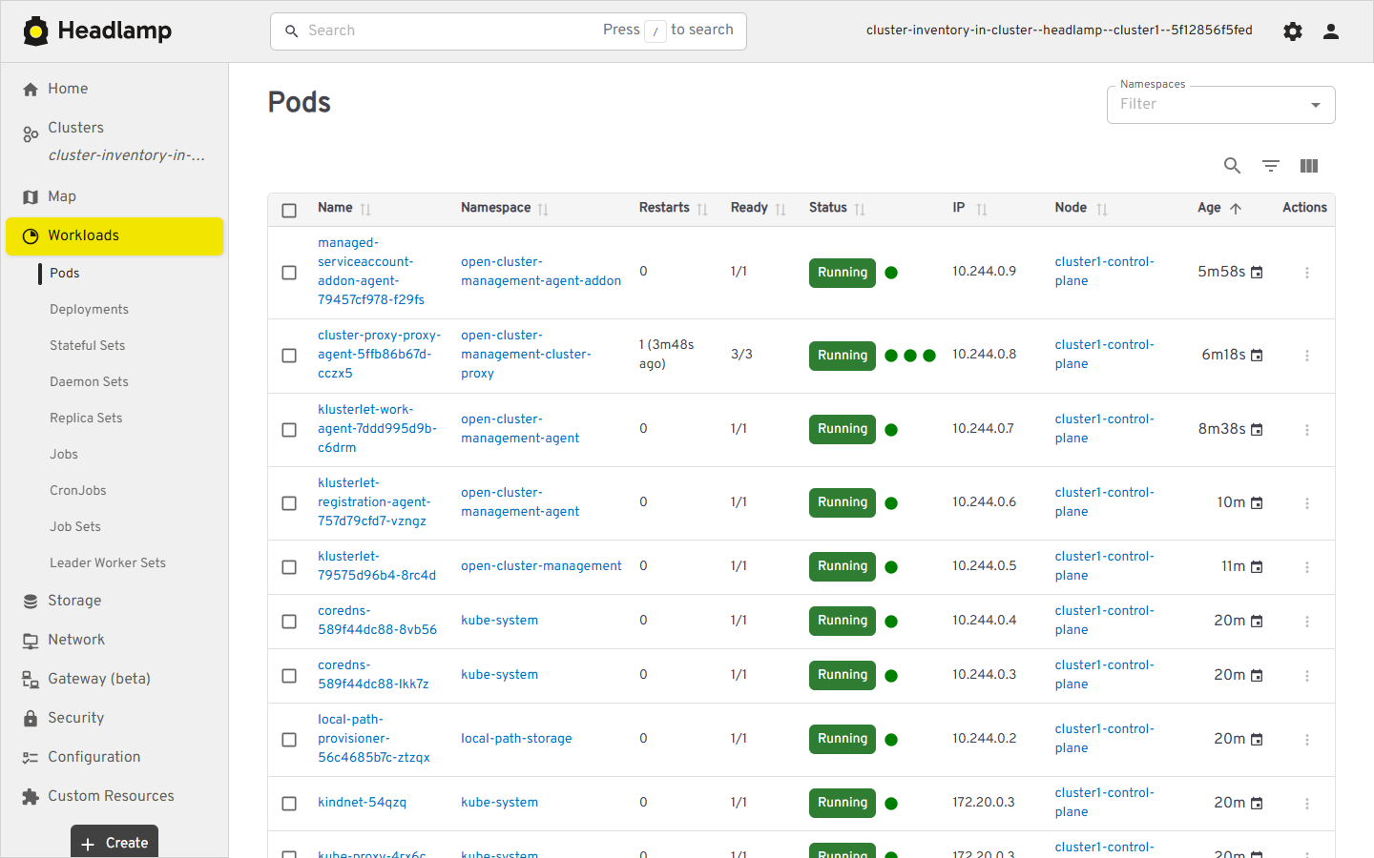Click the Age column ascending arrow
The height and width of the screenshot is (858, 1374).
1236,209
